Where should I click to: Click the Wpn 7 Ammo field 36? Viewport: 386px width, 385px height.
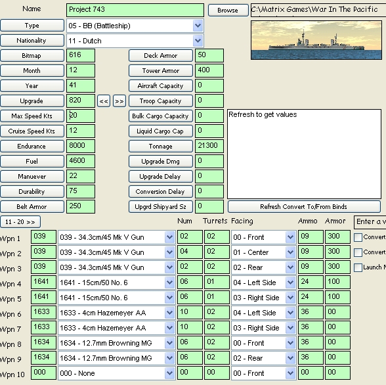tap(311, 328)
